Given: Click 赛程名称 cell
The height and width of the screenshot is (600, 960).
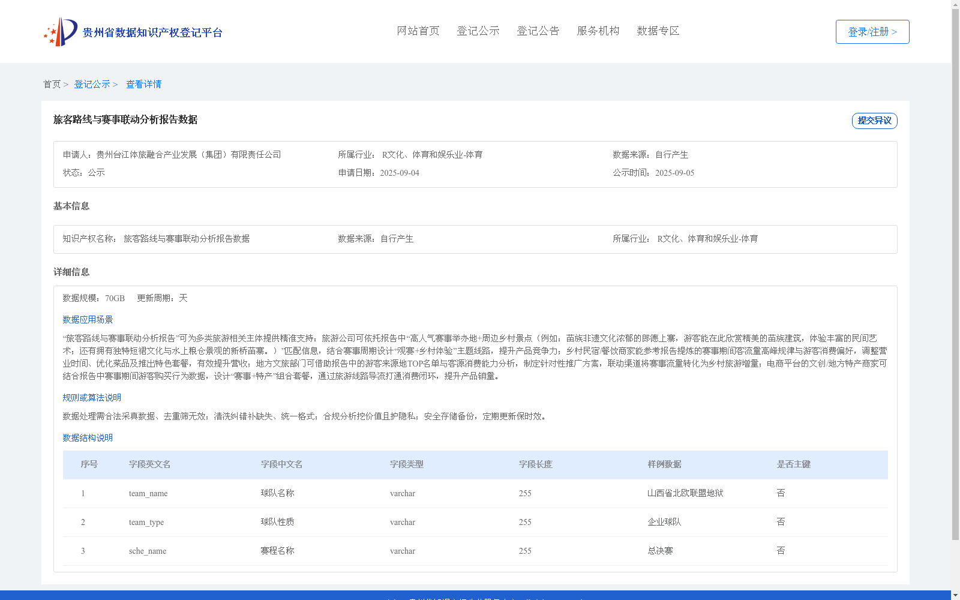Looking at the screenshot, I should [x=278, y=551].
